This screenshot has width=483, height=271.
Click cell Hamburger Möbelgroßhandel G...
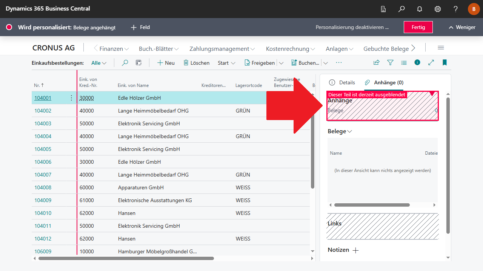point(157,251)
